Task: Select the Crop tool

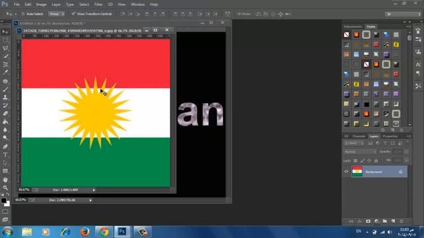Action: pos(5,64)
